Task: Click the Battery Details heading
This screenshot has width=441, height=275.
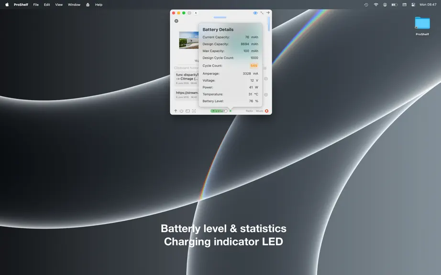Action: click(218, 30)
